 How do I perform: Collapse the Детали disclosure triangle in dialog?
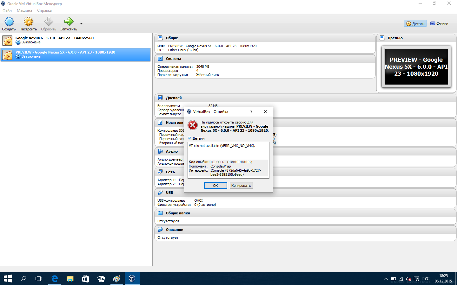point(189,138)
